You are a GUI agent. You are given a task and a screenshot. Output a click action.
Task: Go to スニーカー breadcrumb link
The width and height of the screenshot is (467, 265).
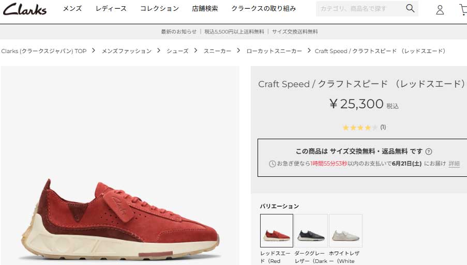pos(217,51)
